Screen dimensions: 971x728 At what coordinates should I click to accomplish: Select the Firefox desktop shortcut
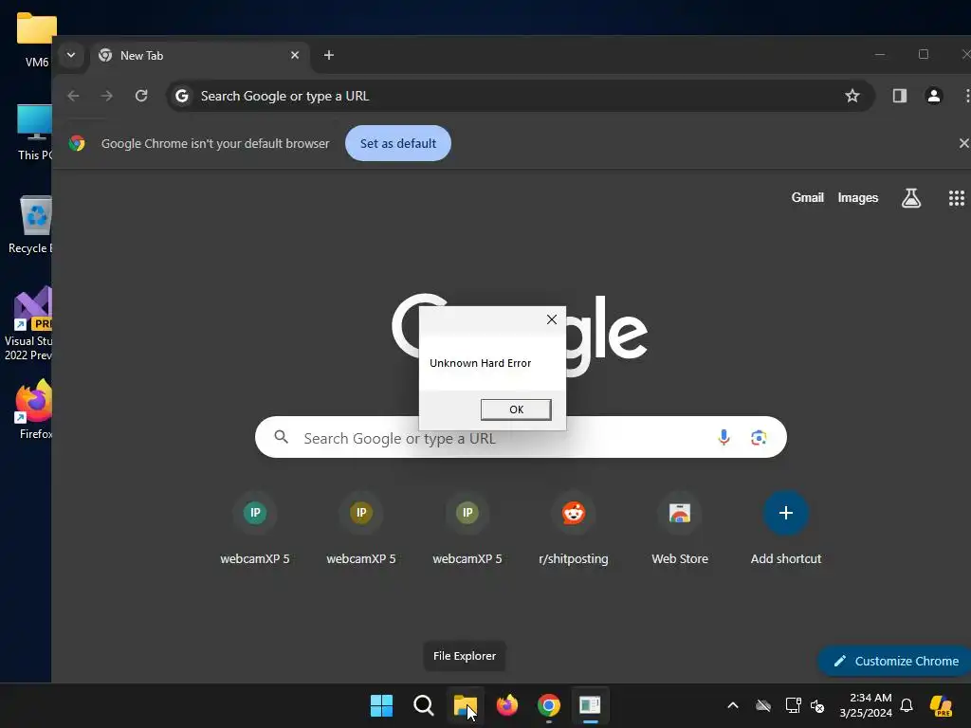(x=35, y=409)
